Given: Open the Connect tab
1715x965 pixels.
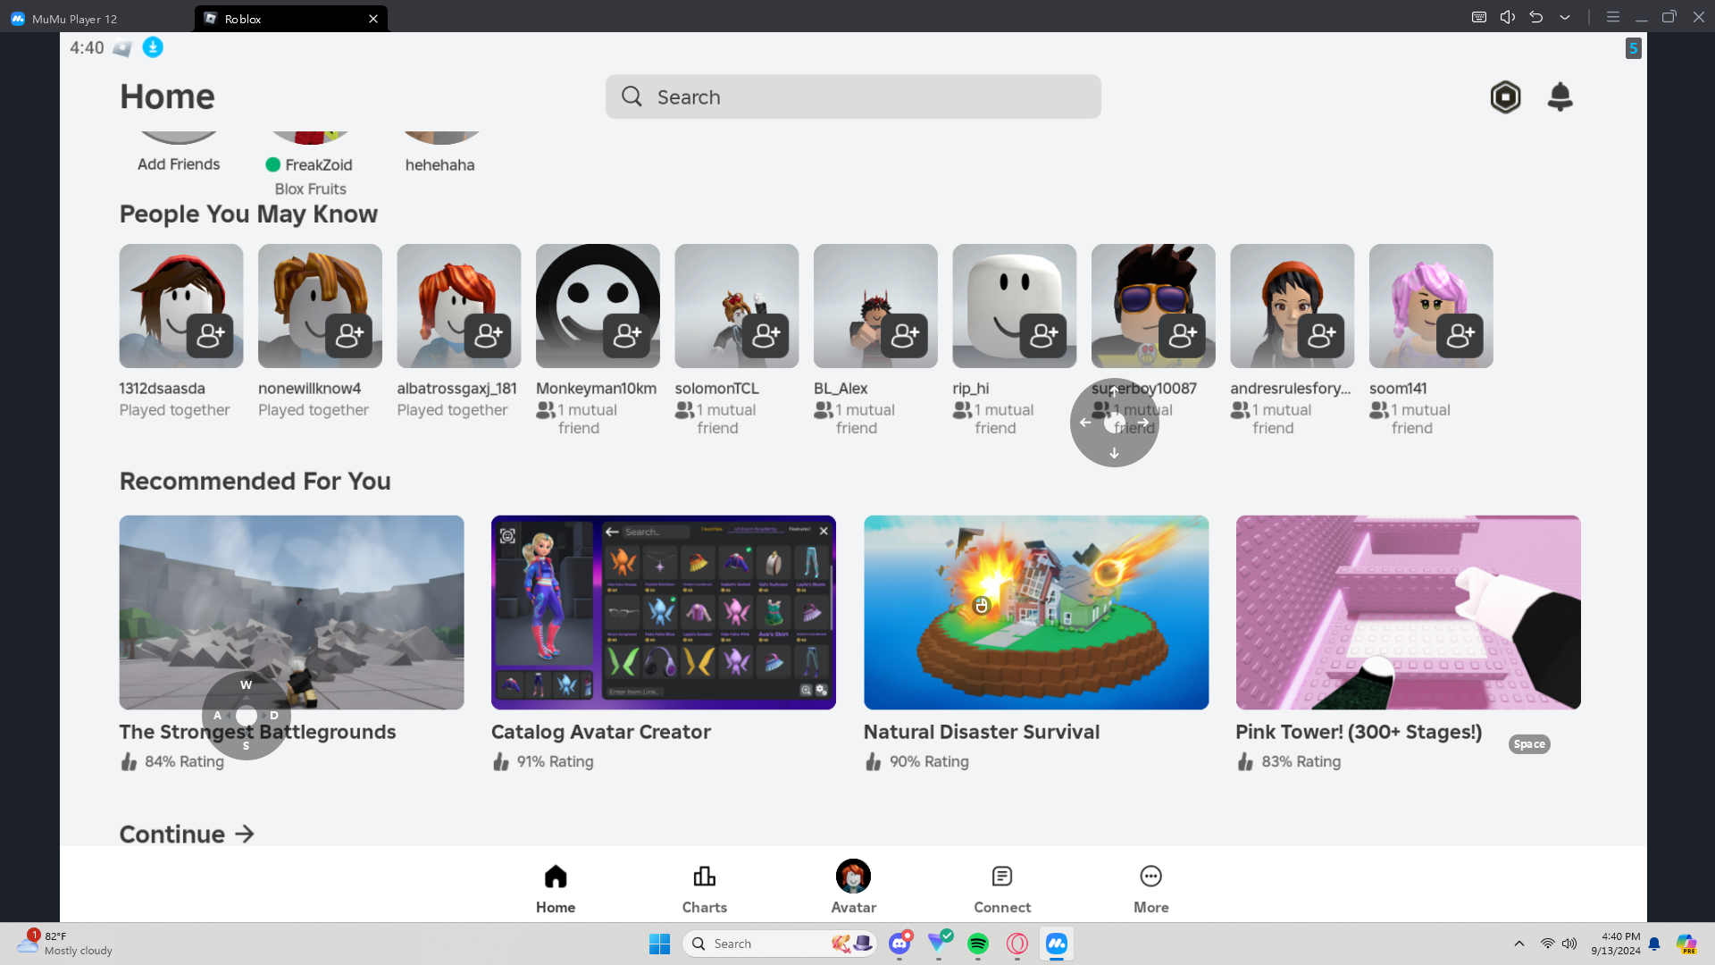Looking at the screenshot, I should [1002, 888].
